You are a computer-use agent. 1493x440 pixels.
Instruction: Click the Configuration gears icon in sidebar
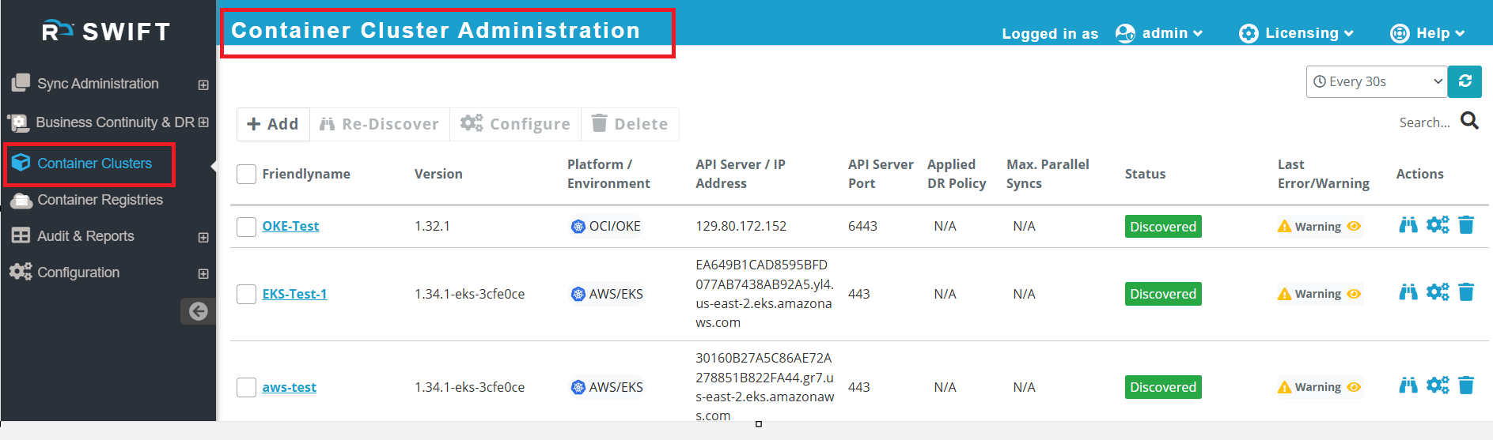click(x=21, y=272)
